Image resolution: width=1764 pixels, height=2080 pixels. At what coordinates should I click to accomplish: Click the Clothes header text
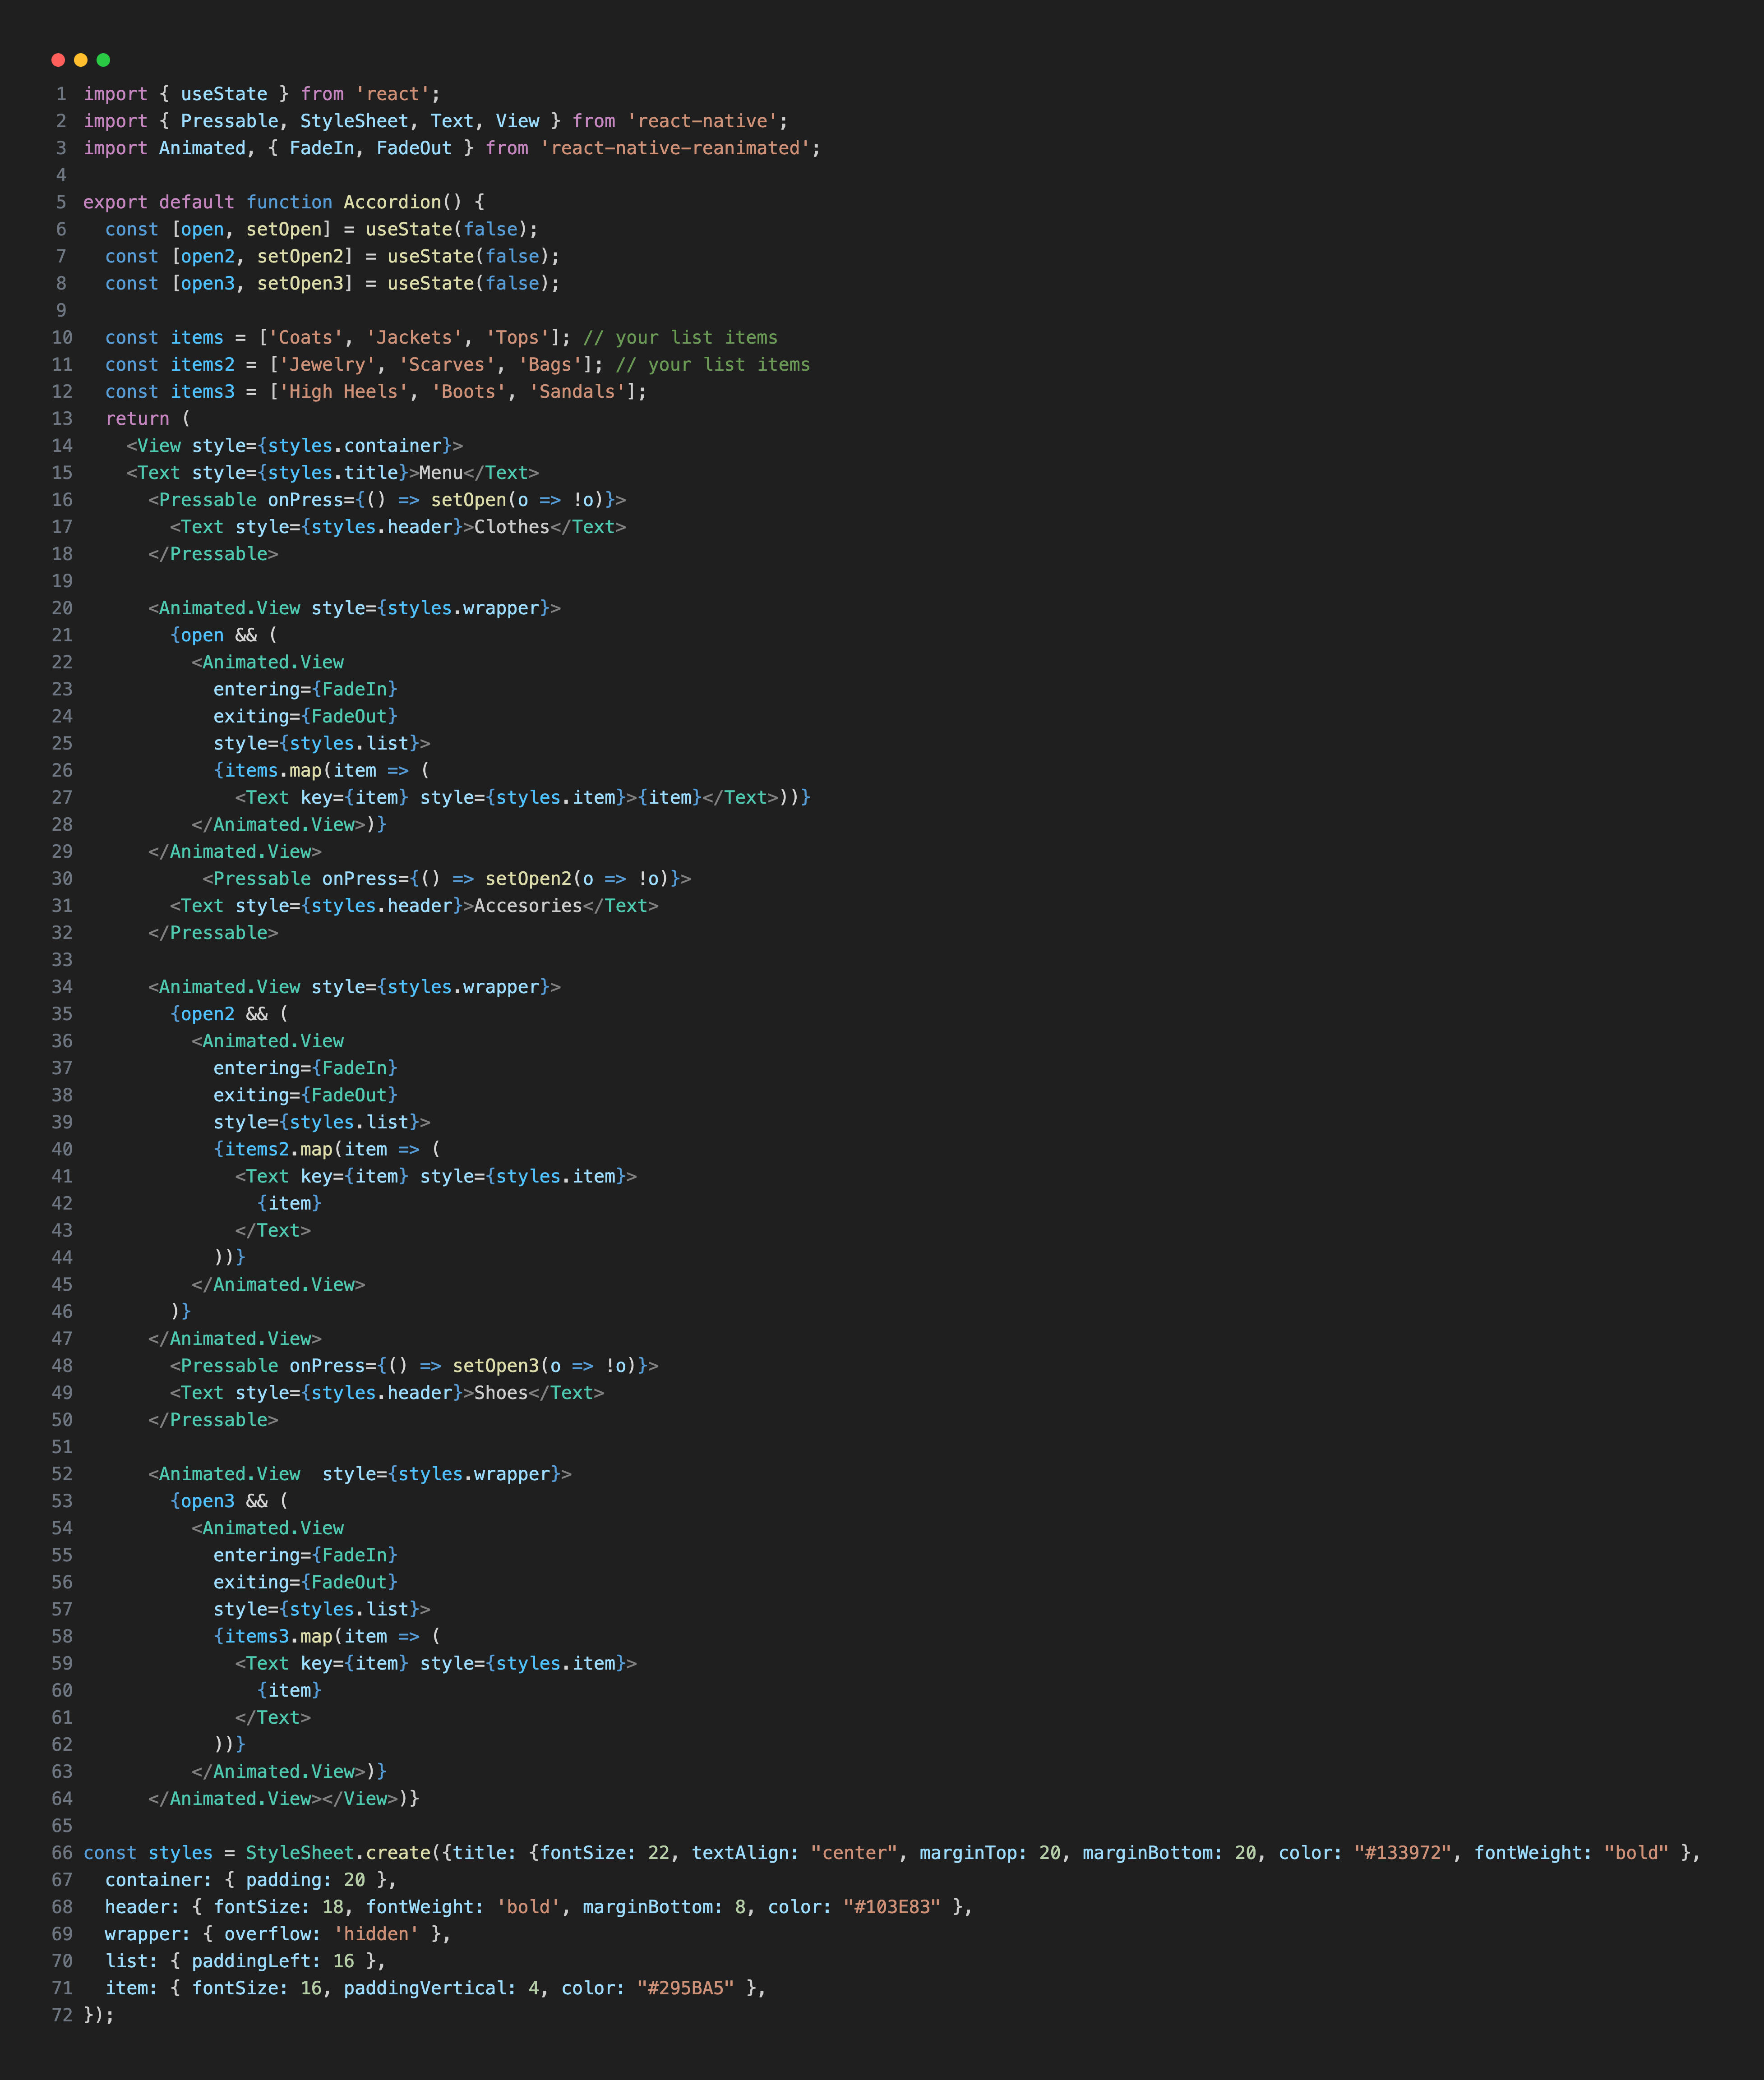(513, 526)
